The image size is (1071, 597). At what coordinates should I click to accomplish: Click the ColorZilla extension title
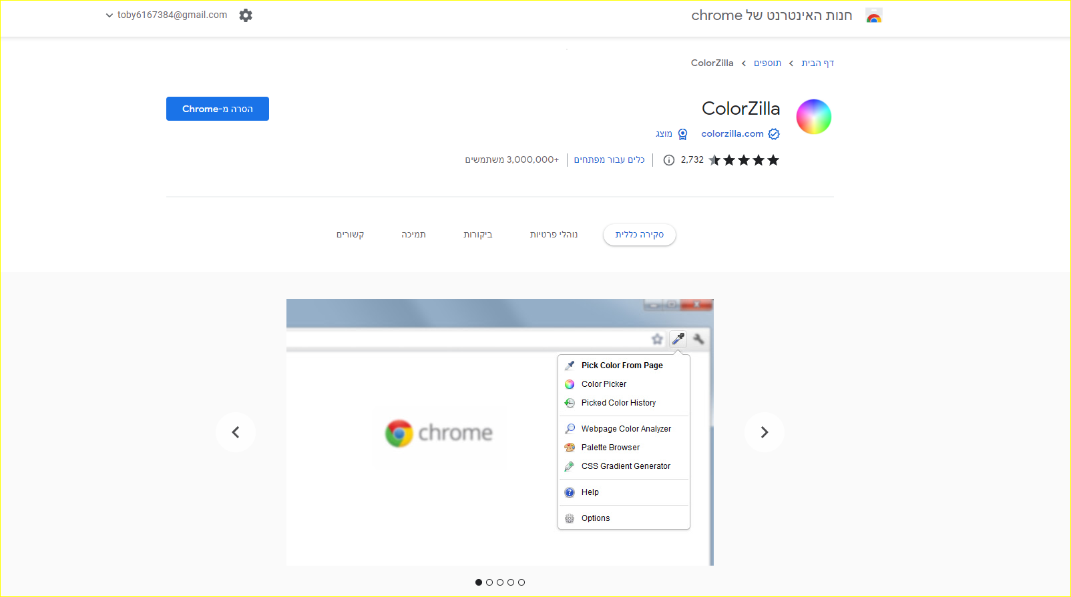(x=740, y=109)
